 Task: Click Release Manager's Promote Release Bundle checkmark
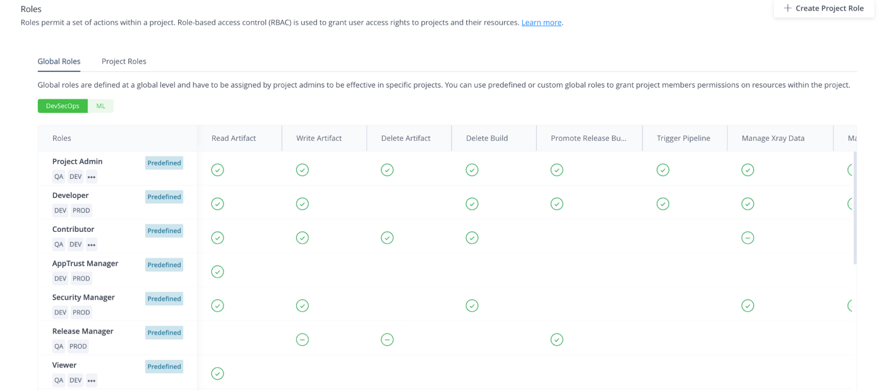click(x=557, y=340)
